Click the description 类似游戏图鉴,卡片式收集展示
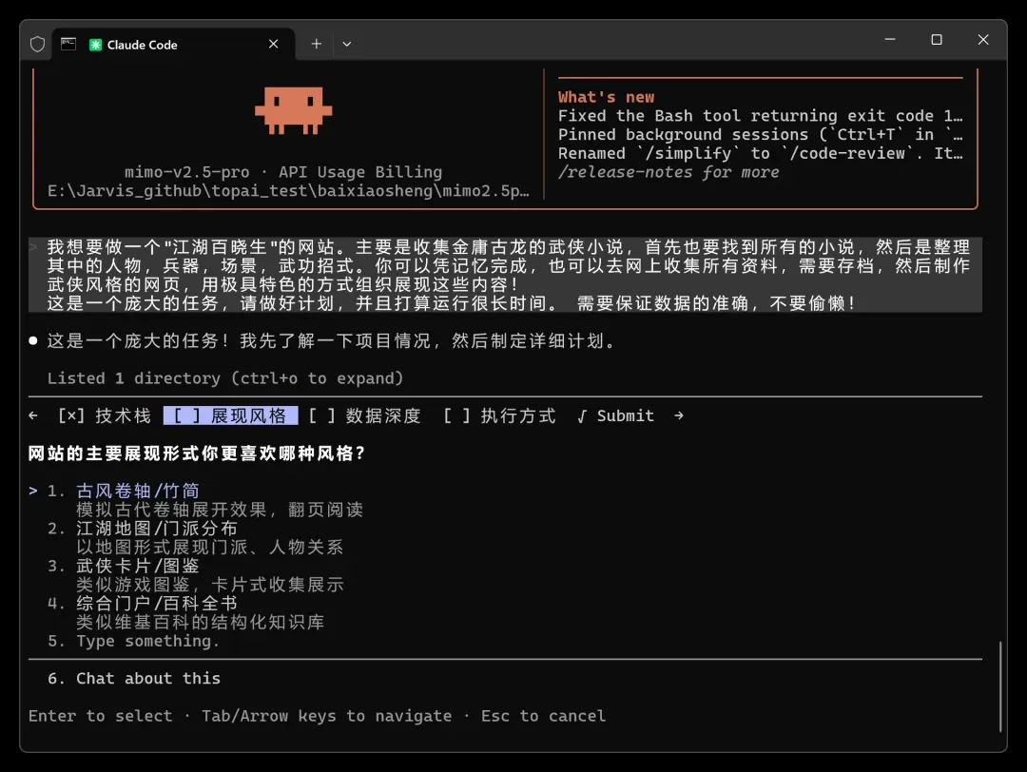This screenshot has height=772, width=1027. [209, 584]
